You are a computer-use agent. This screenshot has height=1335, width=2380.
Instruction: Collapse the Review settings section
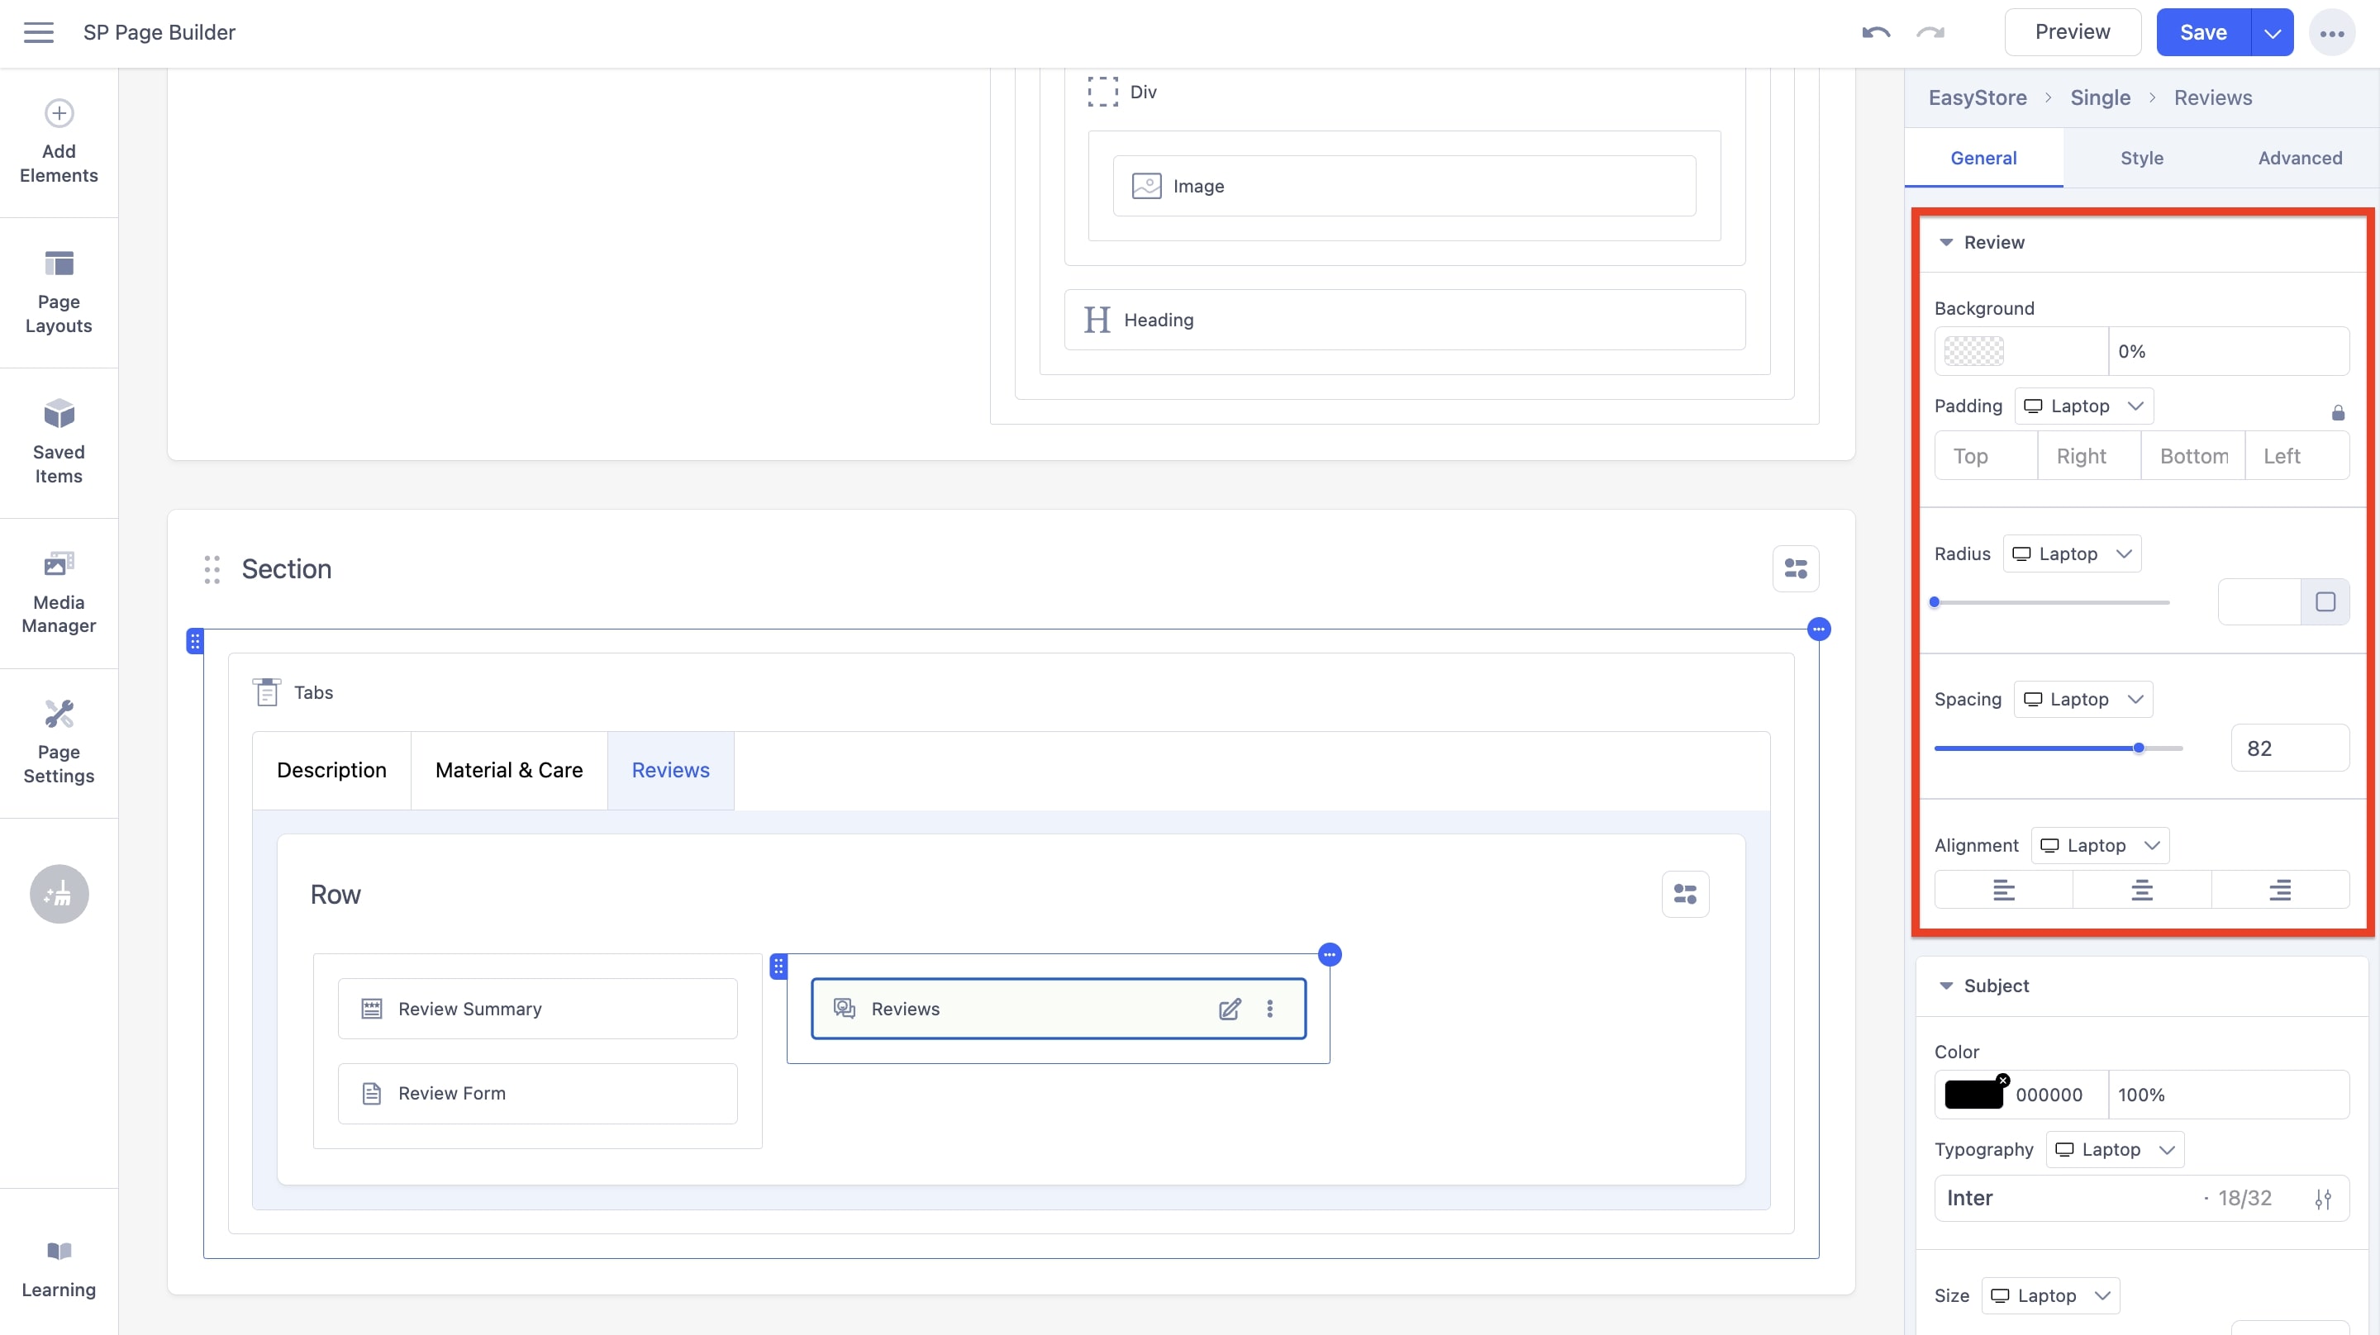point(1946,242)
